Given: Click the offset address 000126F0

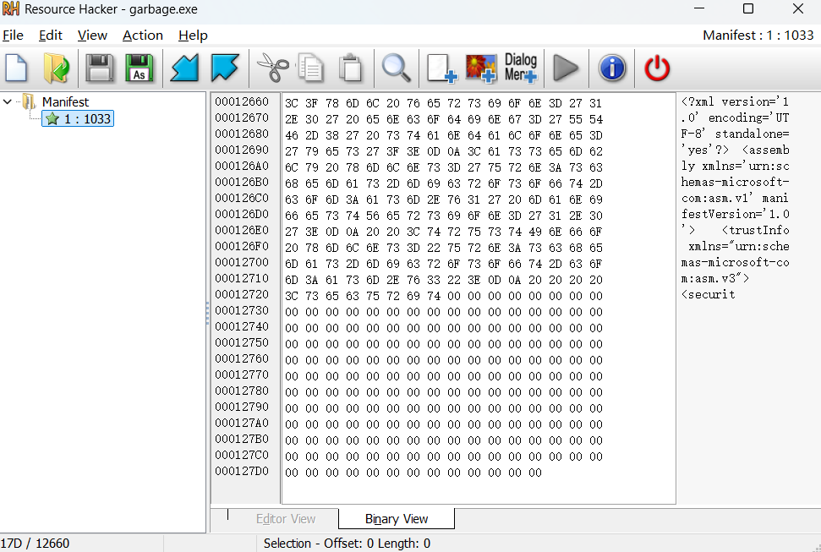Looking at the screenshot, I should (242, 246).
